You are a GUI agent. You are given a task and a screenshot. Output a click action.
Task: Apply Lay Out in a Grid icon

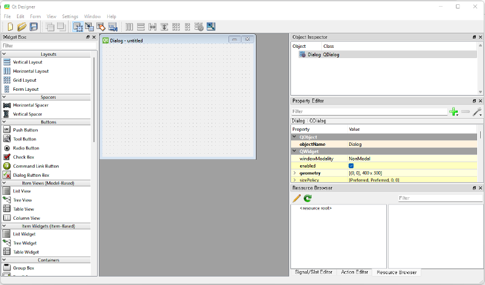(176, 27)
